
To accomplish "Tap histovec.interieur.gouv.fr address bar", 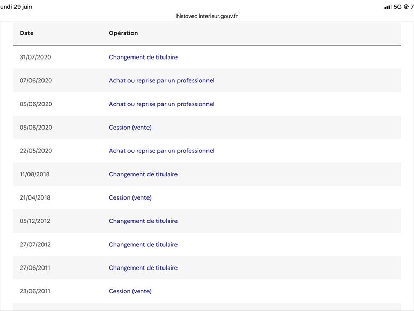I will pos(206,16).
